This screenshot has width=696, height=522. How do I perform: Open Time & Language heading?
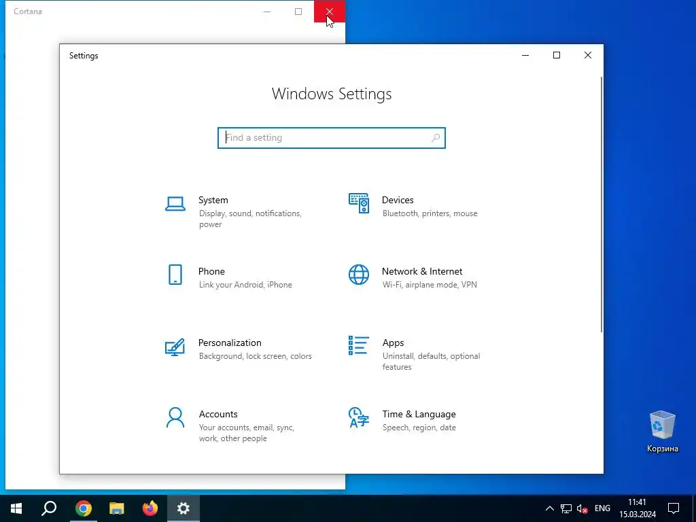[x=419, y=414]
